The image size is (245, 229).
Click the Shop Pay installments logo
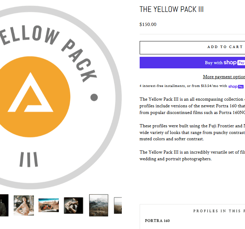click(x=236, y=86)
